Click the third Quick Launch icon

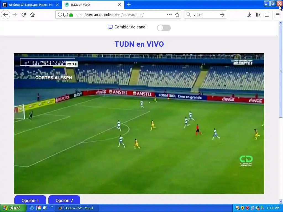click(x=45, y=208)
